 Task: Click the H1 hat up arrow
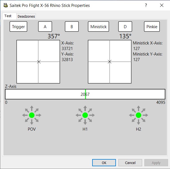click(85, 108)
